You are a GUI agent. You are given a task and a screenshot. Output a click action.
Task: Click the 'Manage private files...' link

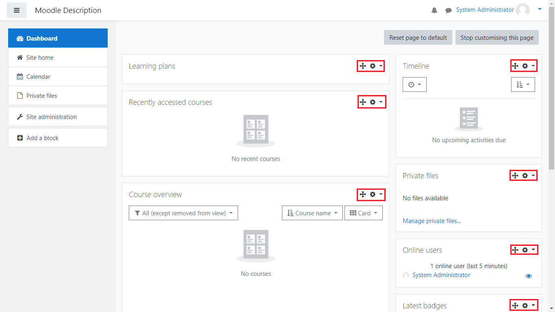pos(431,221)
